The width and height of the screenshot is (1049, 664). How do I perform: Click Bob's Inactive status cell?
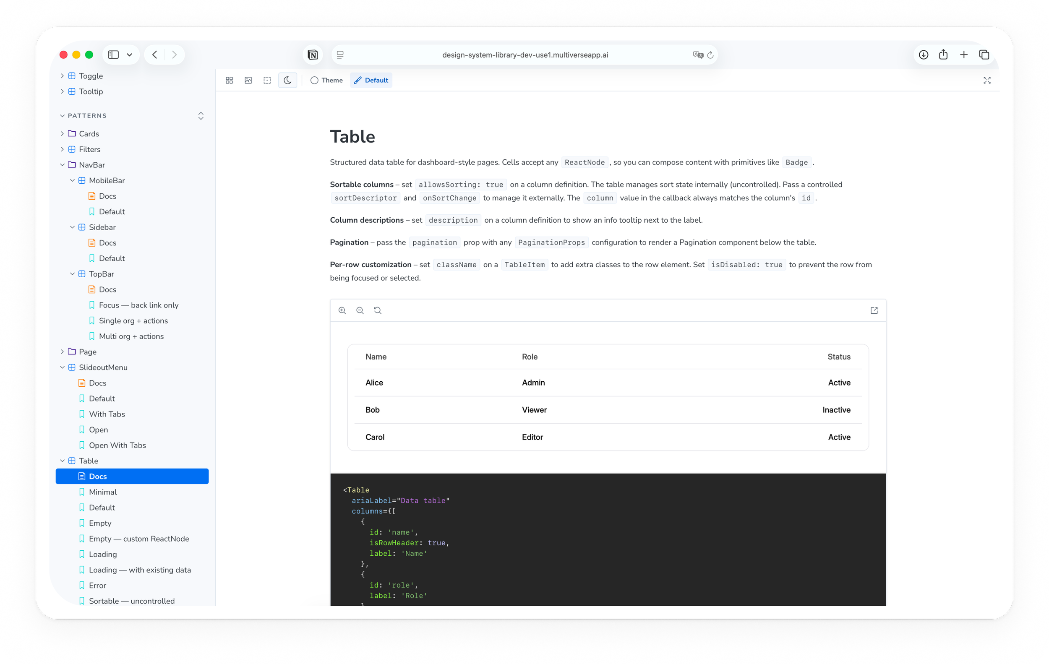coord(836,410)
